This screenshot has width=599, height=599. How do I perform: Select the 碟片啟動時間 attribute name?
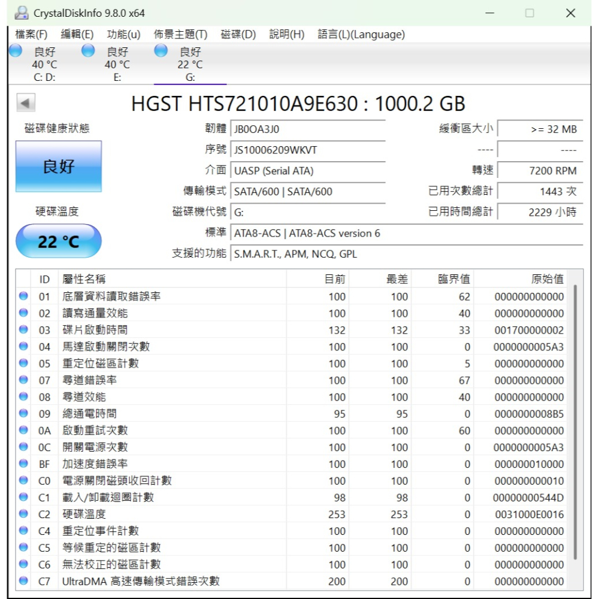(x=95, y=329)
